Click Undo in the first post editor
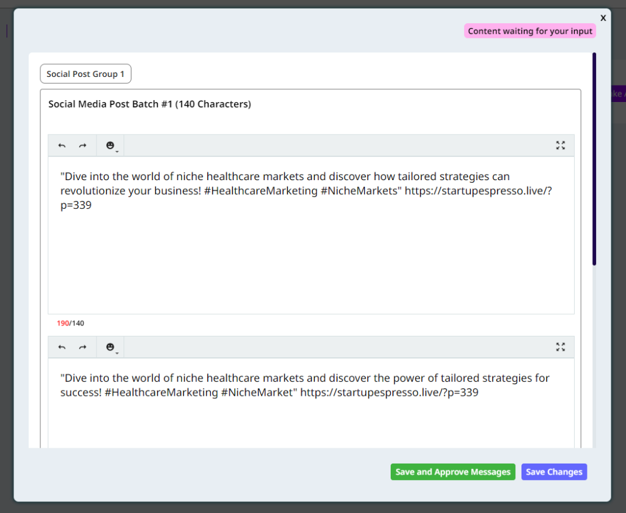626x513 pixels. point(62,145)
